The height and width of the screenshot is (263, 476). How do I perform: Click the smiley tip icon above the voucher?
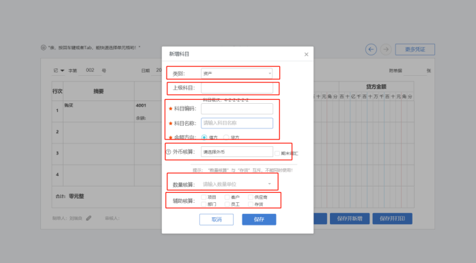44,48
